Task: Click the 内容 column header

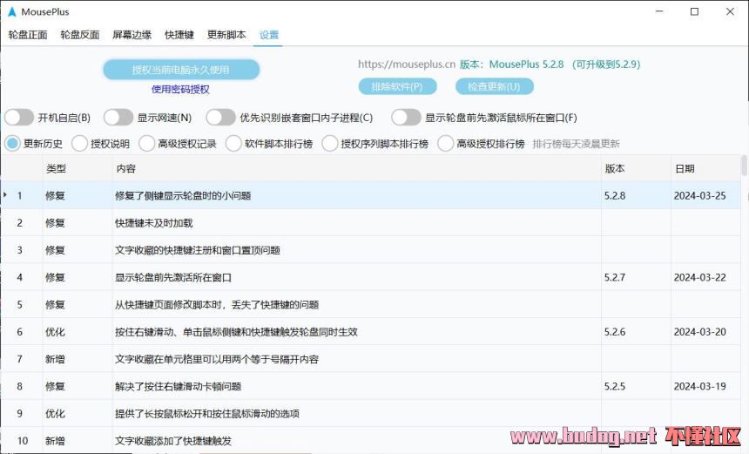Action: (356, 169)
